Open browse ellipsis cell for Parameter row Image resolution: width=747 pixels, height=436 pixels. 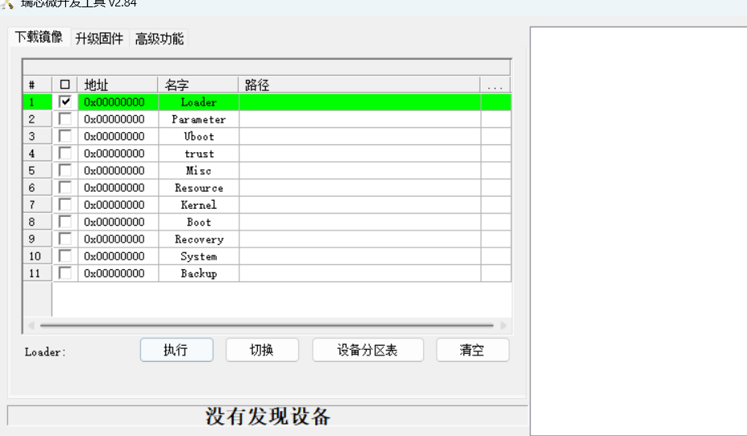496,119
